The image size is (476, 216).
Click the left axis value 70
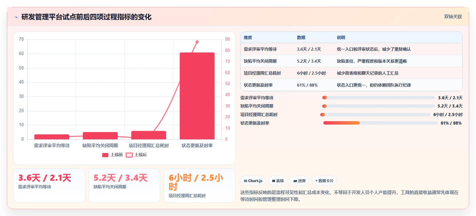[x=21, y=39]
